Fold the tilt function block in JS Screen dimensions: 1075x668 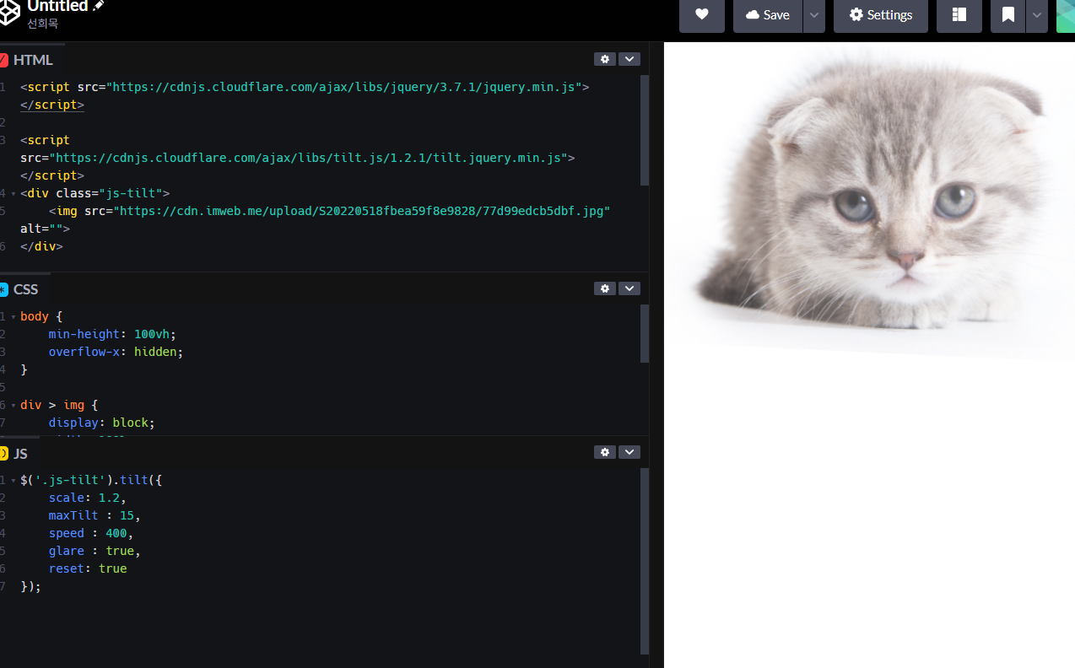[14, 481]
